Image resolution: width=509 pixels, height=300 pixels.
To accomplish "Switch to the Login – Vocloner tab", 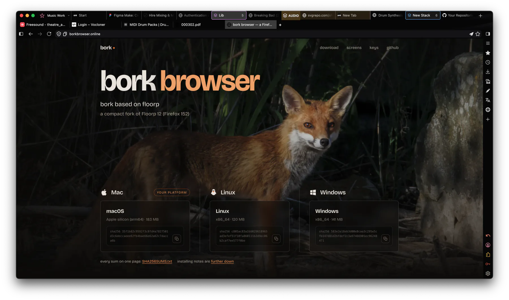I will click(95, 25).
